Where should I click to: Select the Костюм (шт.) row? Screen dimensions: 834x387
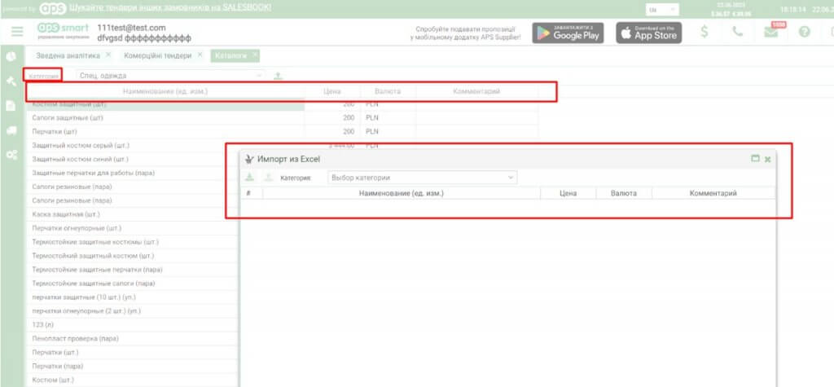point(133,380)
